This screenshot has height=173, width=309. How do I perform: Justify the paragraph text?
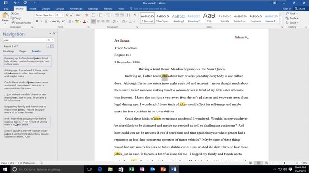(x=108, y=21)
